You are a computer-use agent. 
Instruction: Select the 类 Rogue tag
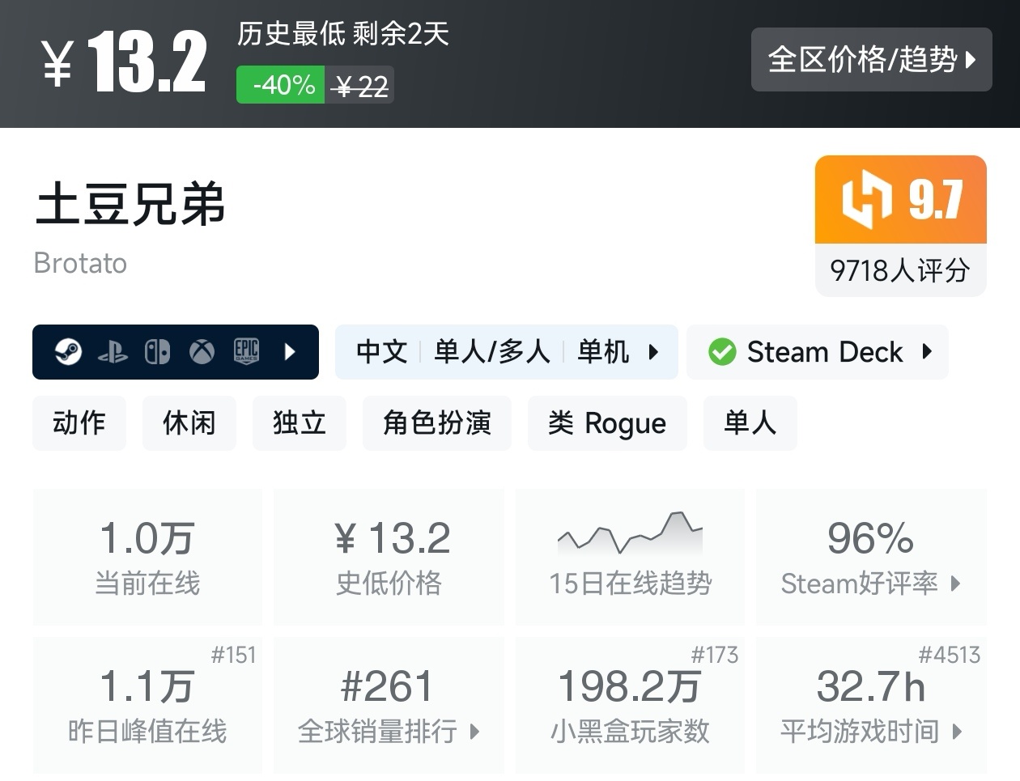[x=607, y=422]
